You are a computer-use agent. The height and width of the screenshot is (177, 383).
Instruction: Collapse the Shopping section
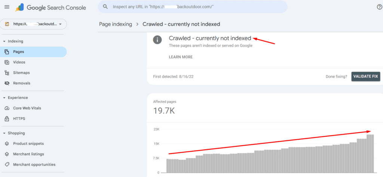click(x=4, y=133)
